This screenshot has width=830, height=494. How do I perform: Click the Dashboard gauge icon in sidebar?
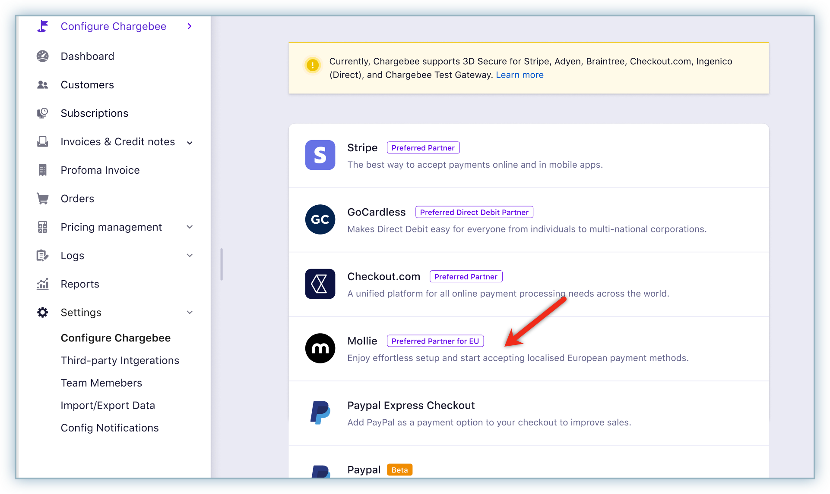pyautogui.click(x=42, y=56)
